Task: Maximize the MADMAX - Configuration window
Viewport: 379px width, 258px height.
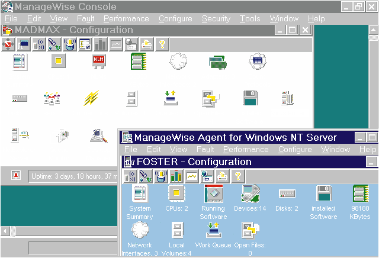Action: coord(292,30)
